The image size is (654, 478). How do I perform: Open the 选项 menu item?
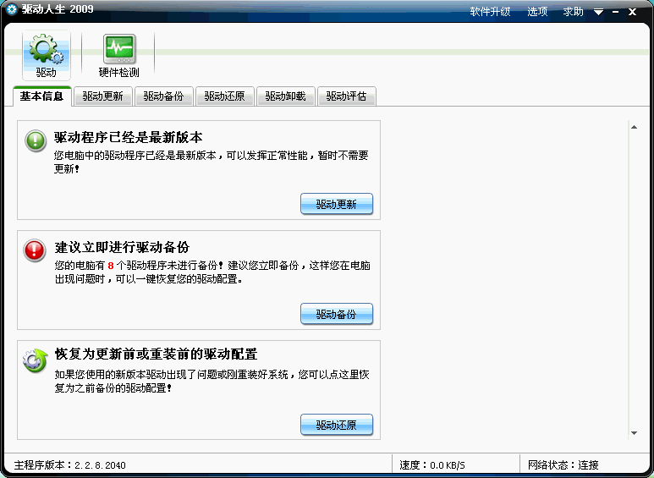click(537, 12)
